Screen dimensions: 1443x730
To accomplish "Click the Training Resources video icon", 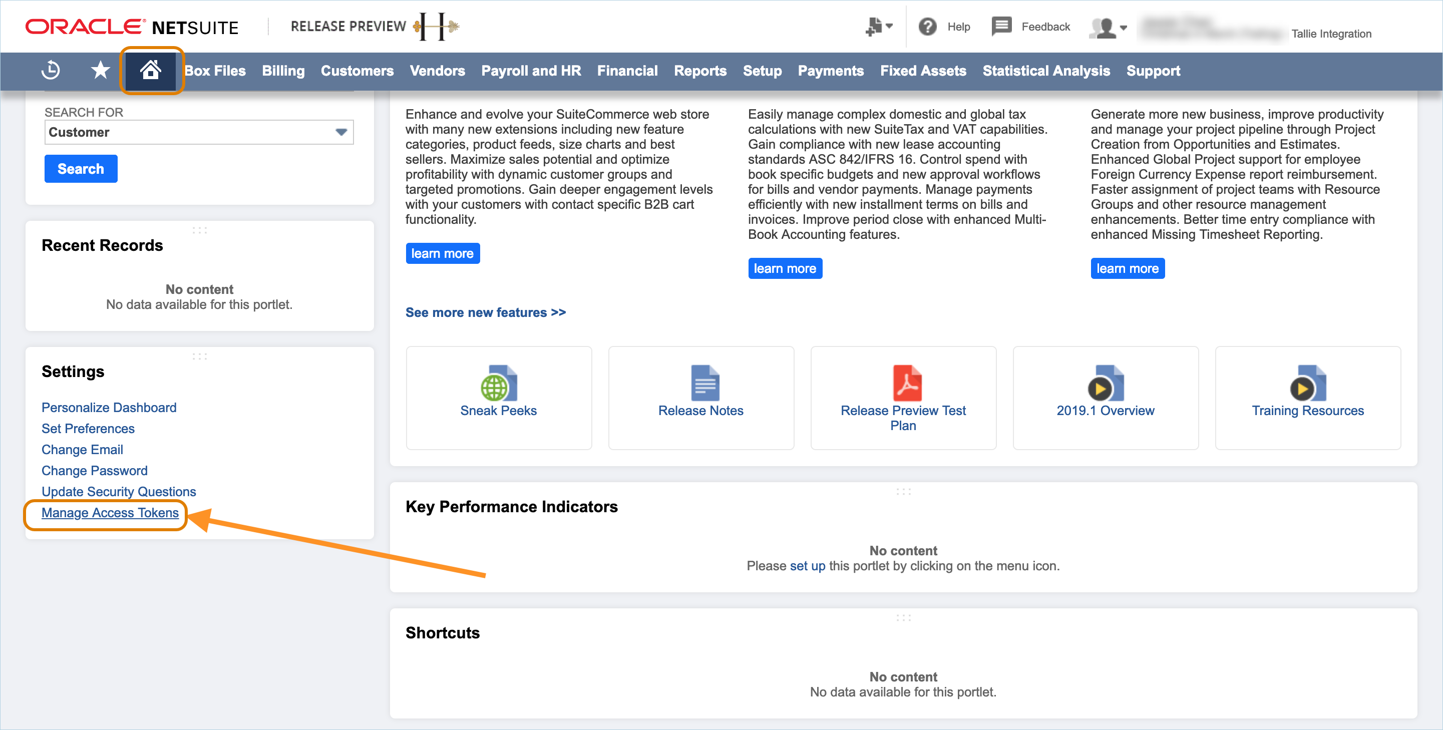I will click(x=1307, y=383).
